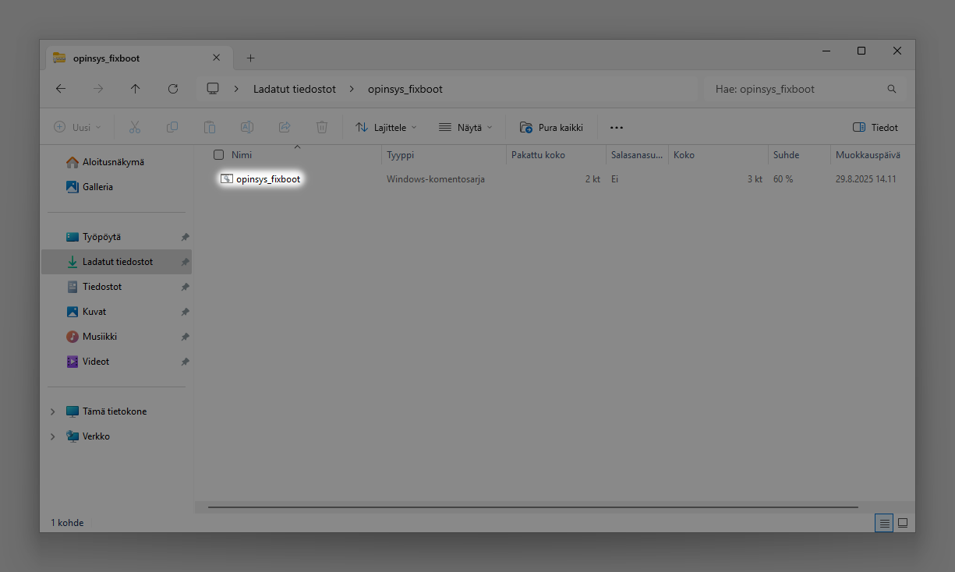Image resolution: width=955 pixels, height=572 pixels.
Task: Click the Copy icon in toolbar
Action: tap(172, 127)
